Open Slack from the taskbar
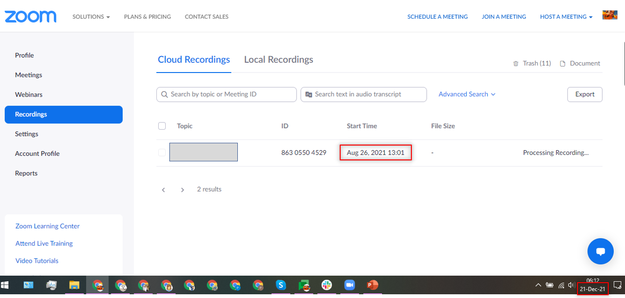 327,285
